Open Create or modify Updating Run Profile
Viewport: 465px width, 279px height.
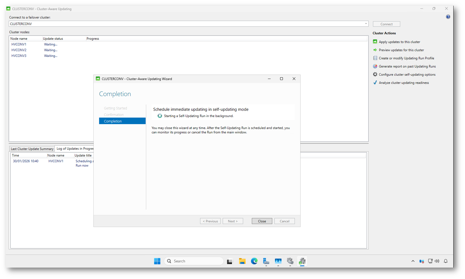pos(406,58)
